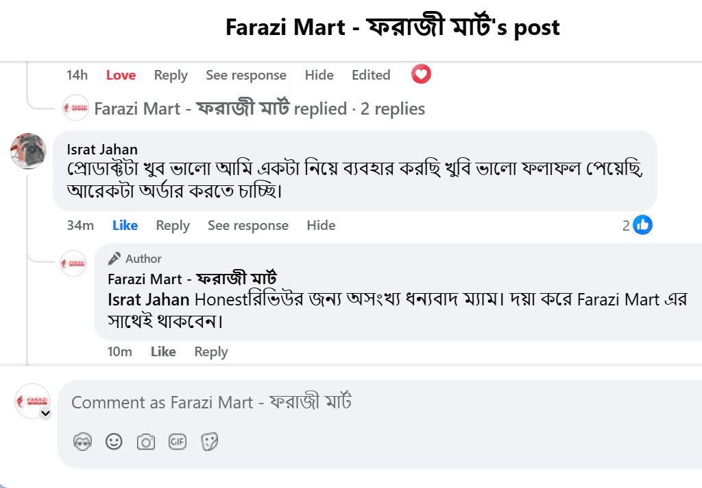
Task: Click the red heart reaction icon
Action: [422, 74]
